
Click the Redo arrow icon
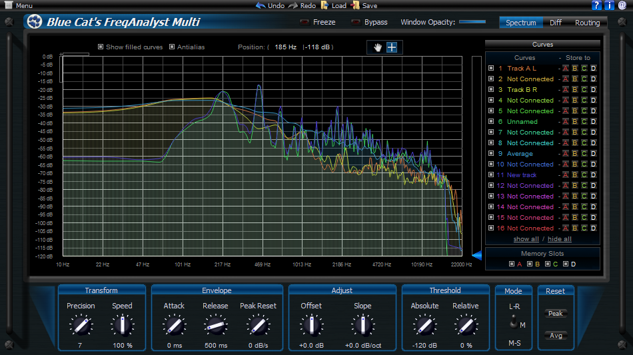tap(293, 5)
